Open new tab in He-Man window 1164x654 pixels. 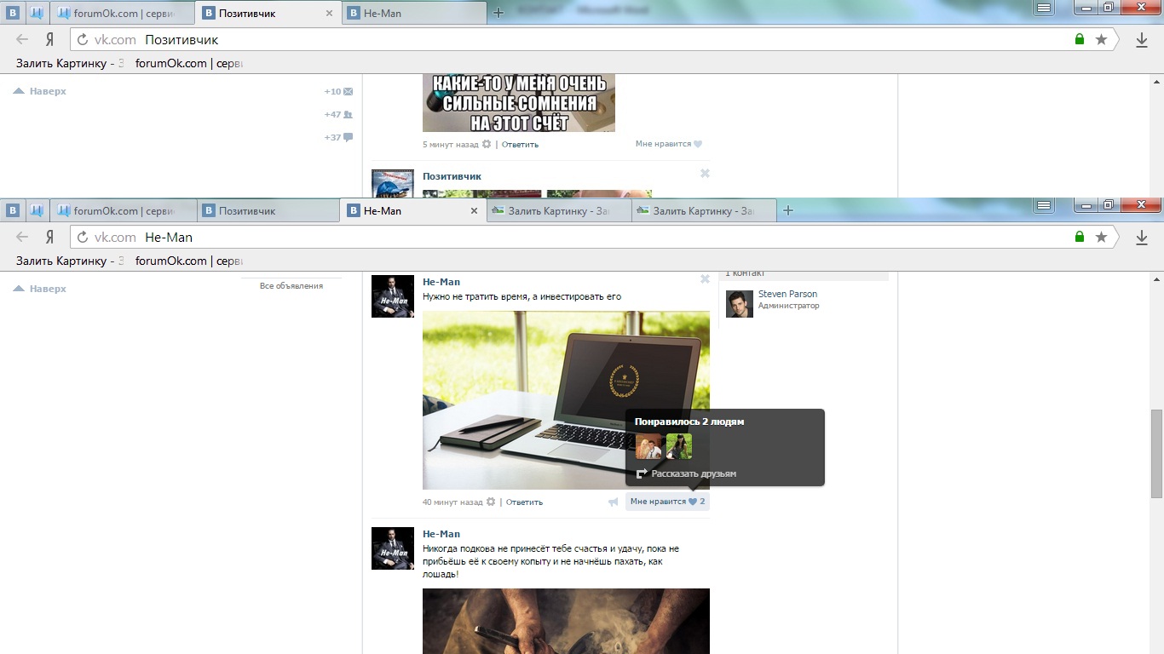point(788,210)
